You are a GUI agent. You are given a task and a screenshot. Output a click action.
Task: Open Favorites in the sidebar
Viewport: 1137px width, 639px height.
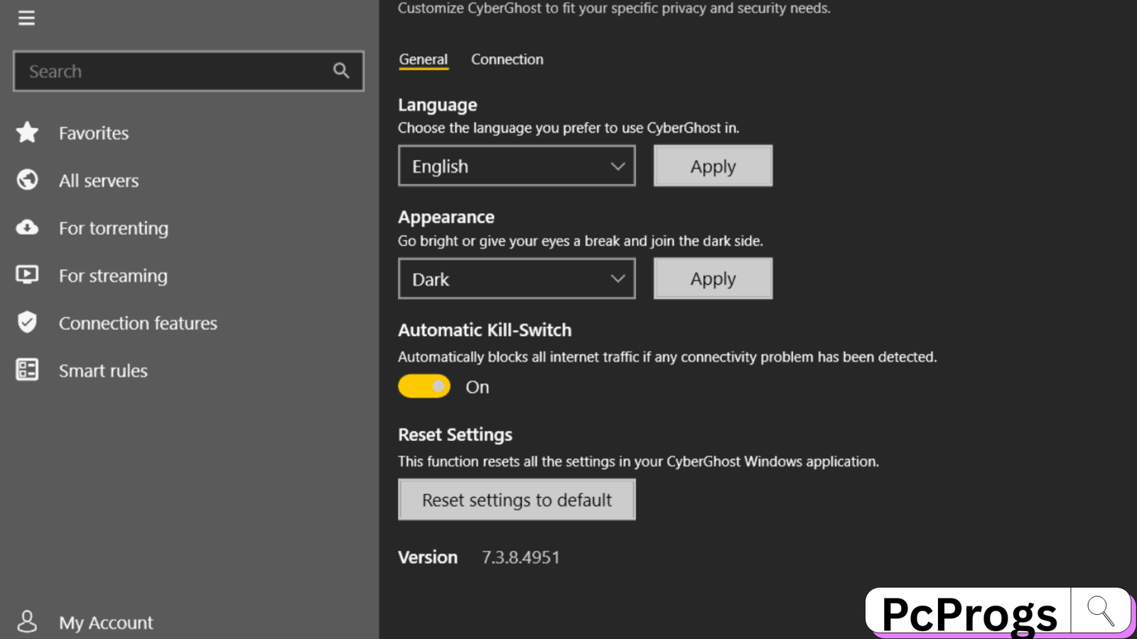[94, 133]
